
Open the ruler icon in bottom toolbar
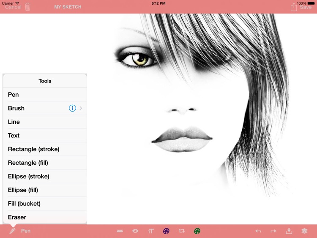[120, 231]
